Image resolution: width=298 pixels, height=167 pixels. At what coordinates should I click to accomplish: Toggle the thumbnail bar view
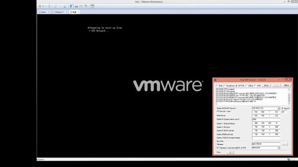point(76,6)
